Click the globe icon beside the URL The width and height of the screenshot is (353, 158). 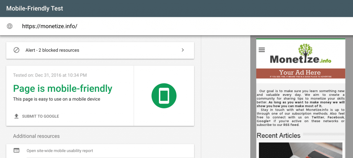[x=10, y=26]
